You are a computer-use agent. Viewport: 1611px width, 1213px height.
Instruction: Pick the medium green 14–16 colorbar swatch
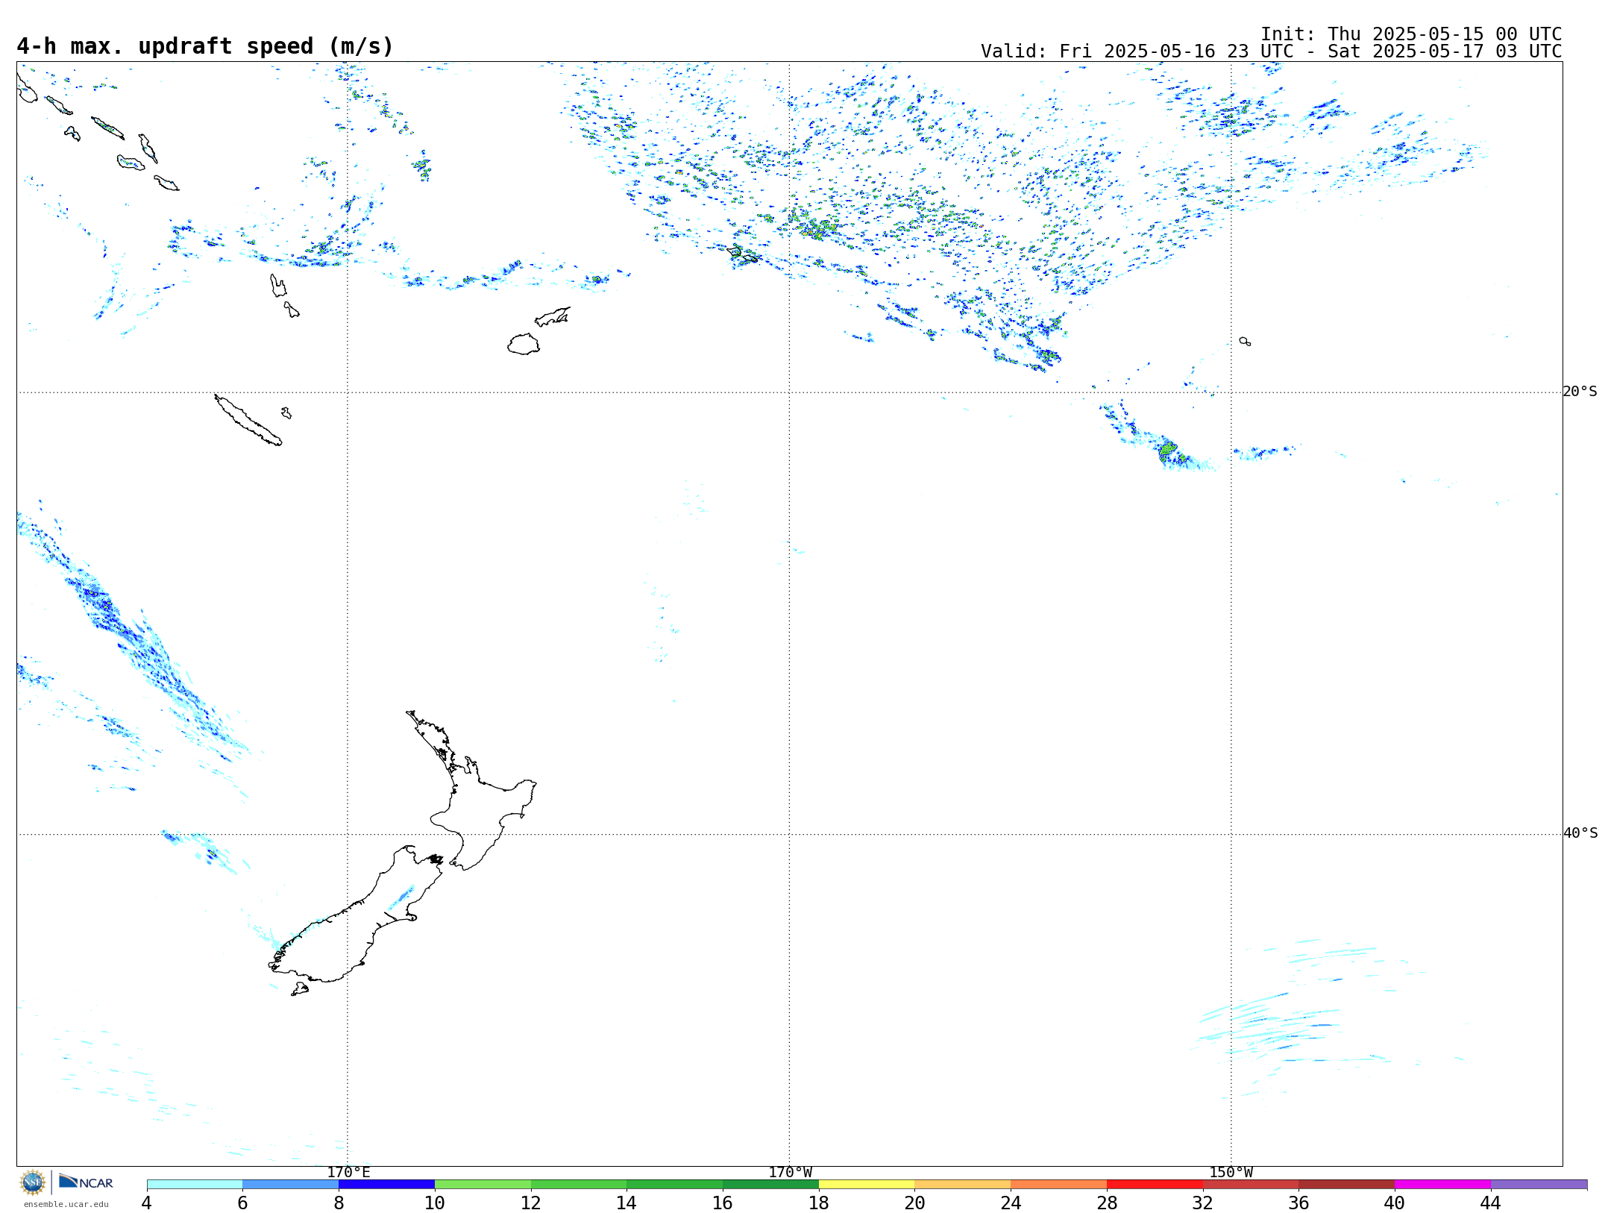coord(675,1184)
